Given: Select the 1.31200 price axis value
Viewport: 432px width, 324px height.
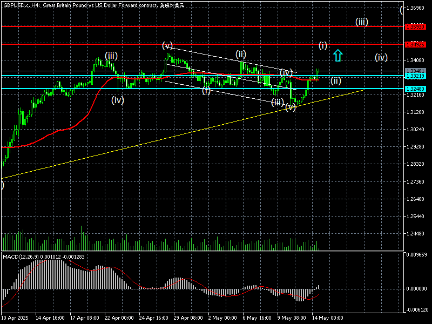Looking at the screenshot, I should tap(415, 112).
